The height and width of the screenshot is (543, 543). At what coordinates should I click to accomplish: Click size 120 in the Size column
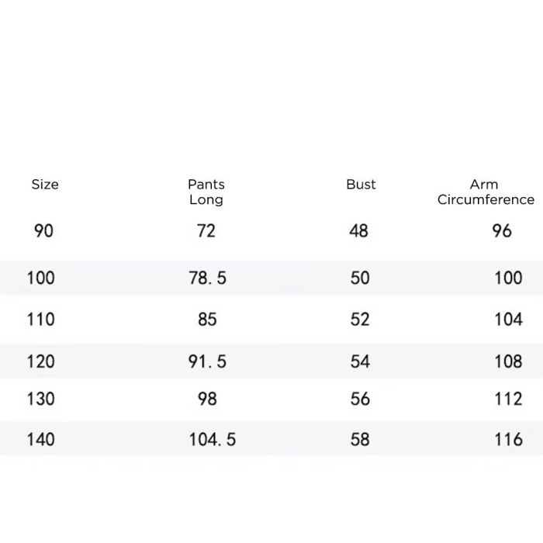(x=41, y=361)
